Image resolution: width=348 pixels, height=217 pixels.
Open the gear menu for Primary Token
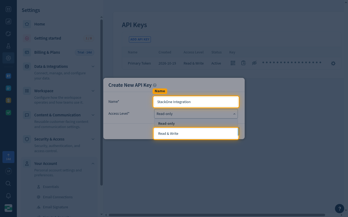point(333,63)
